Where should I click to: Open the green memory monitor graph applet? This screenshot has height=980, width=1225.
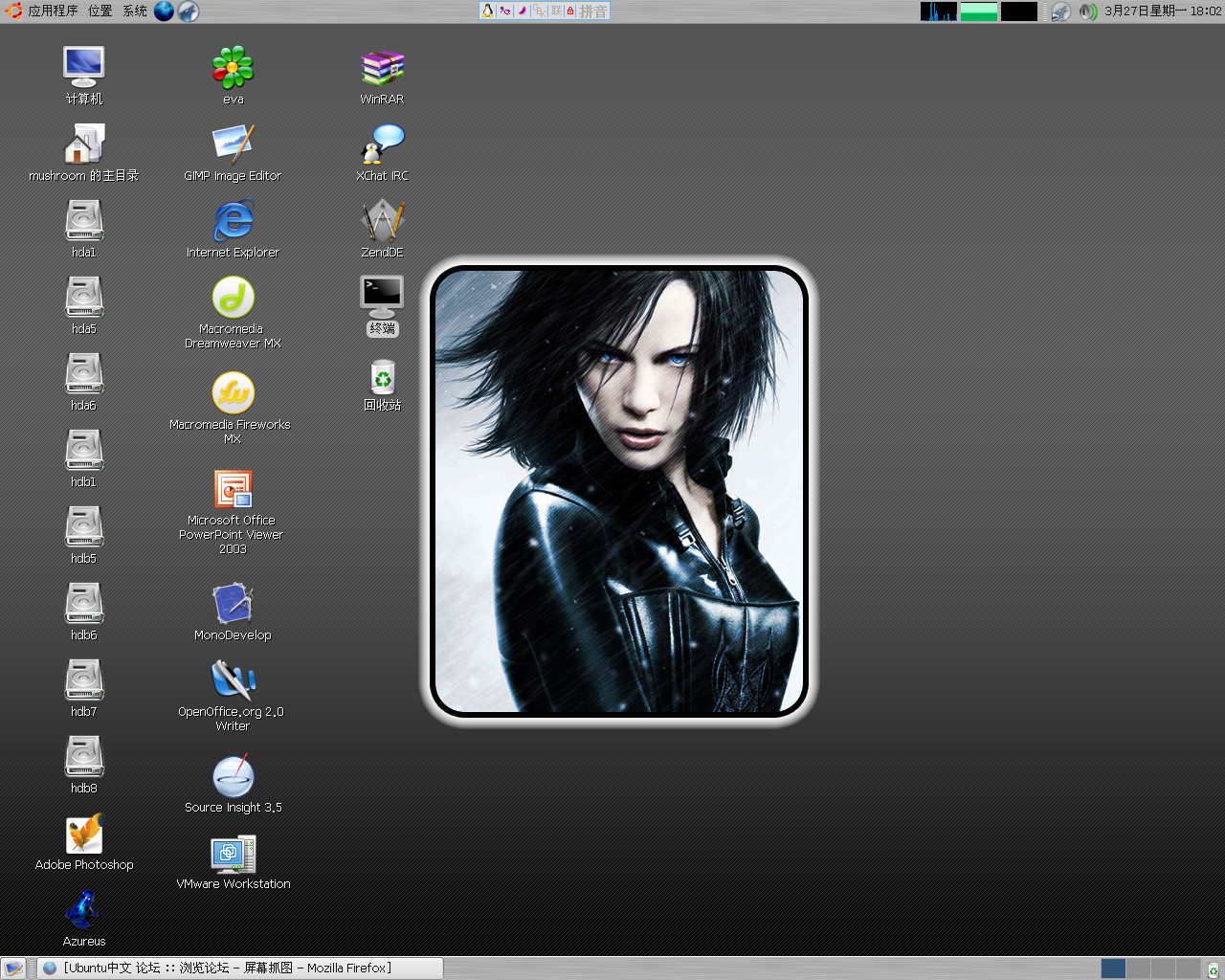point(979,11)
